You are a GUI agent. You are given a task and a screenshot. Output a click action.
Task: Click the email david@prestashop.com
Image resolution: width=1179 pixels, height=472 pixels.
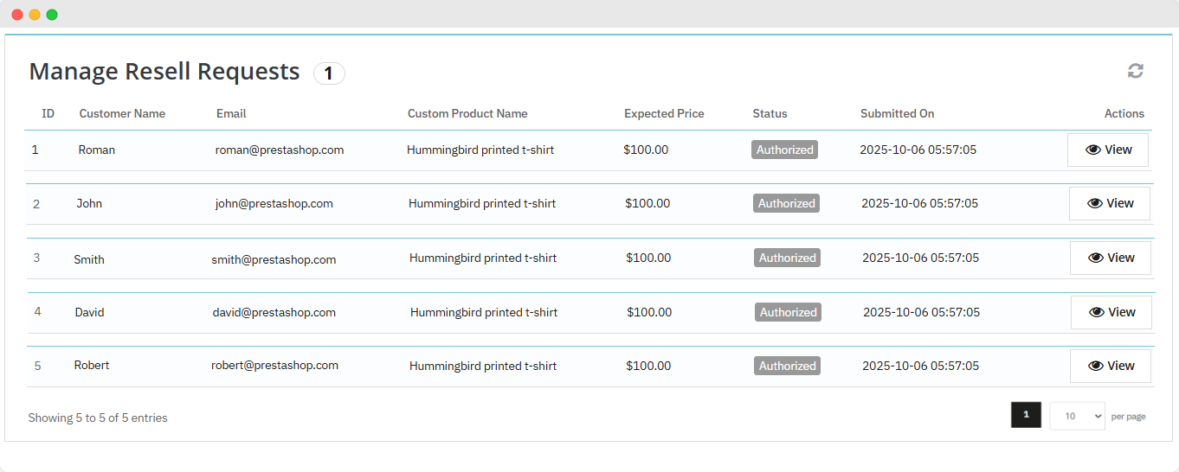[x=274, y=312]
